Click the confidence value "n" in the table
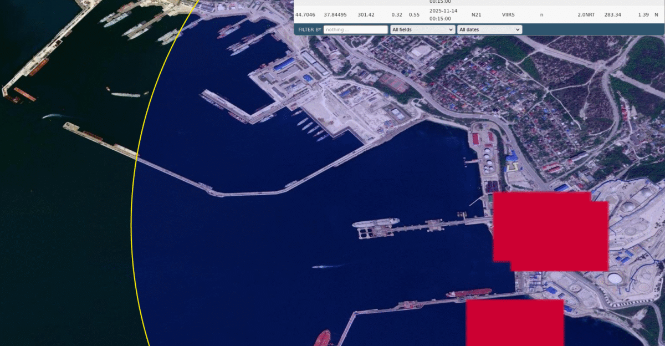The height and width of the screenshot is (346, 665). point(541,14)
